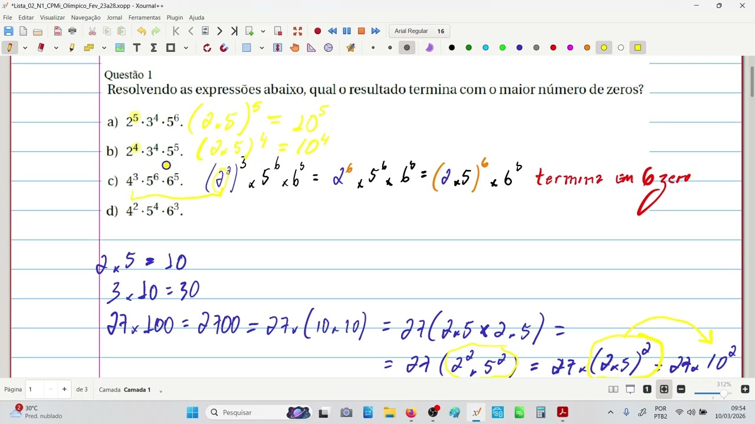Open the selection tool type dropdown
Viewport: 755px width, 424px height.
[x=262, y=48]
